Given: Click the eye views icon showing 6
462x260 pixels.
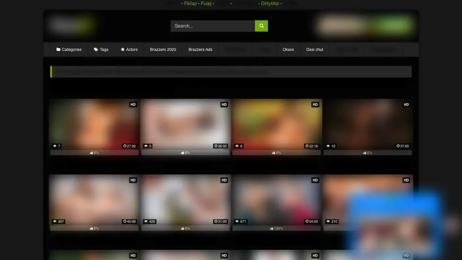Looking at the screenshot, I should click(237, 146).
